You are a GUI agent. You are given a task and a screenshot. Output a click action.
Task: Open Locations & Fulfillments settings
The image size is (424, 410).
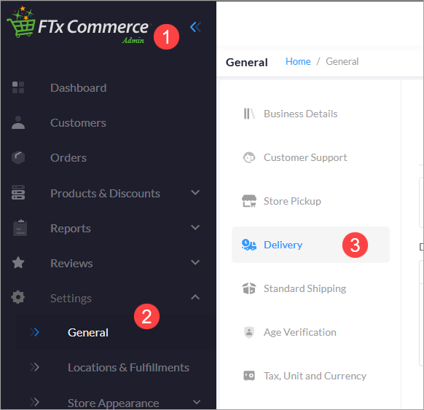point(128,368)
